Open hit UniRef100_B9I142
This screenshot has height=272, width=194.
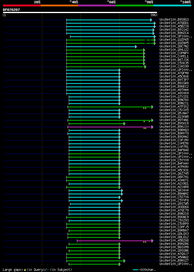174,30
